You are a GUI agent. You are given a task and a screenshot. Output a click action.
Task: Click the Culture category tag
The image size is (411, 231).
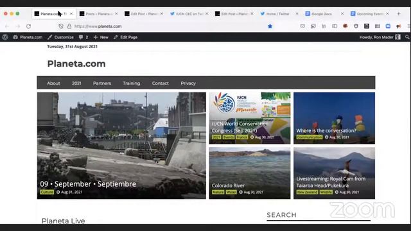(47, 192)
